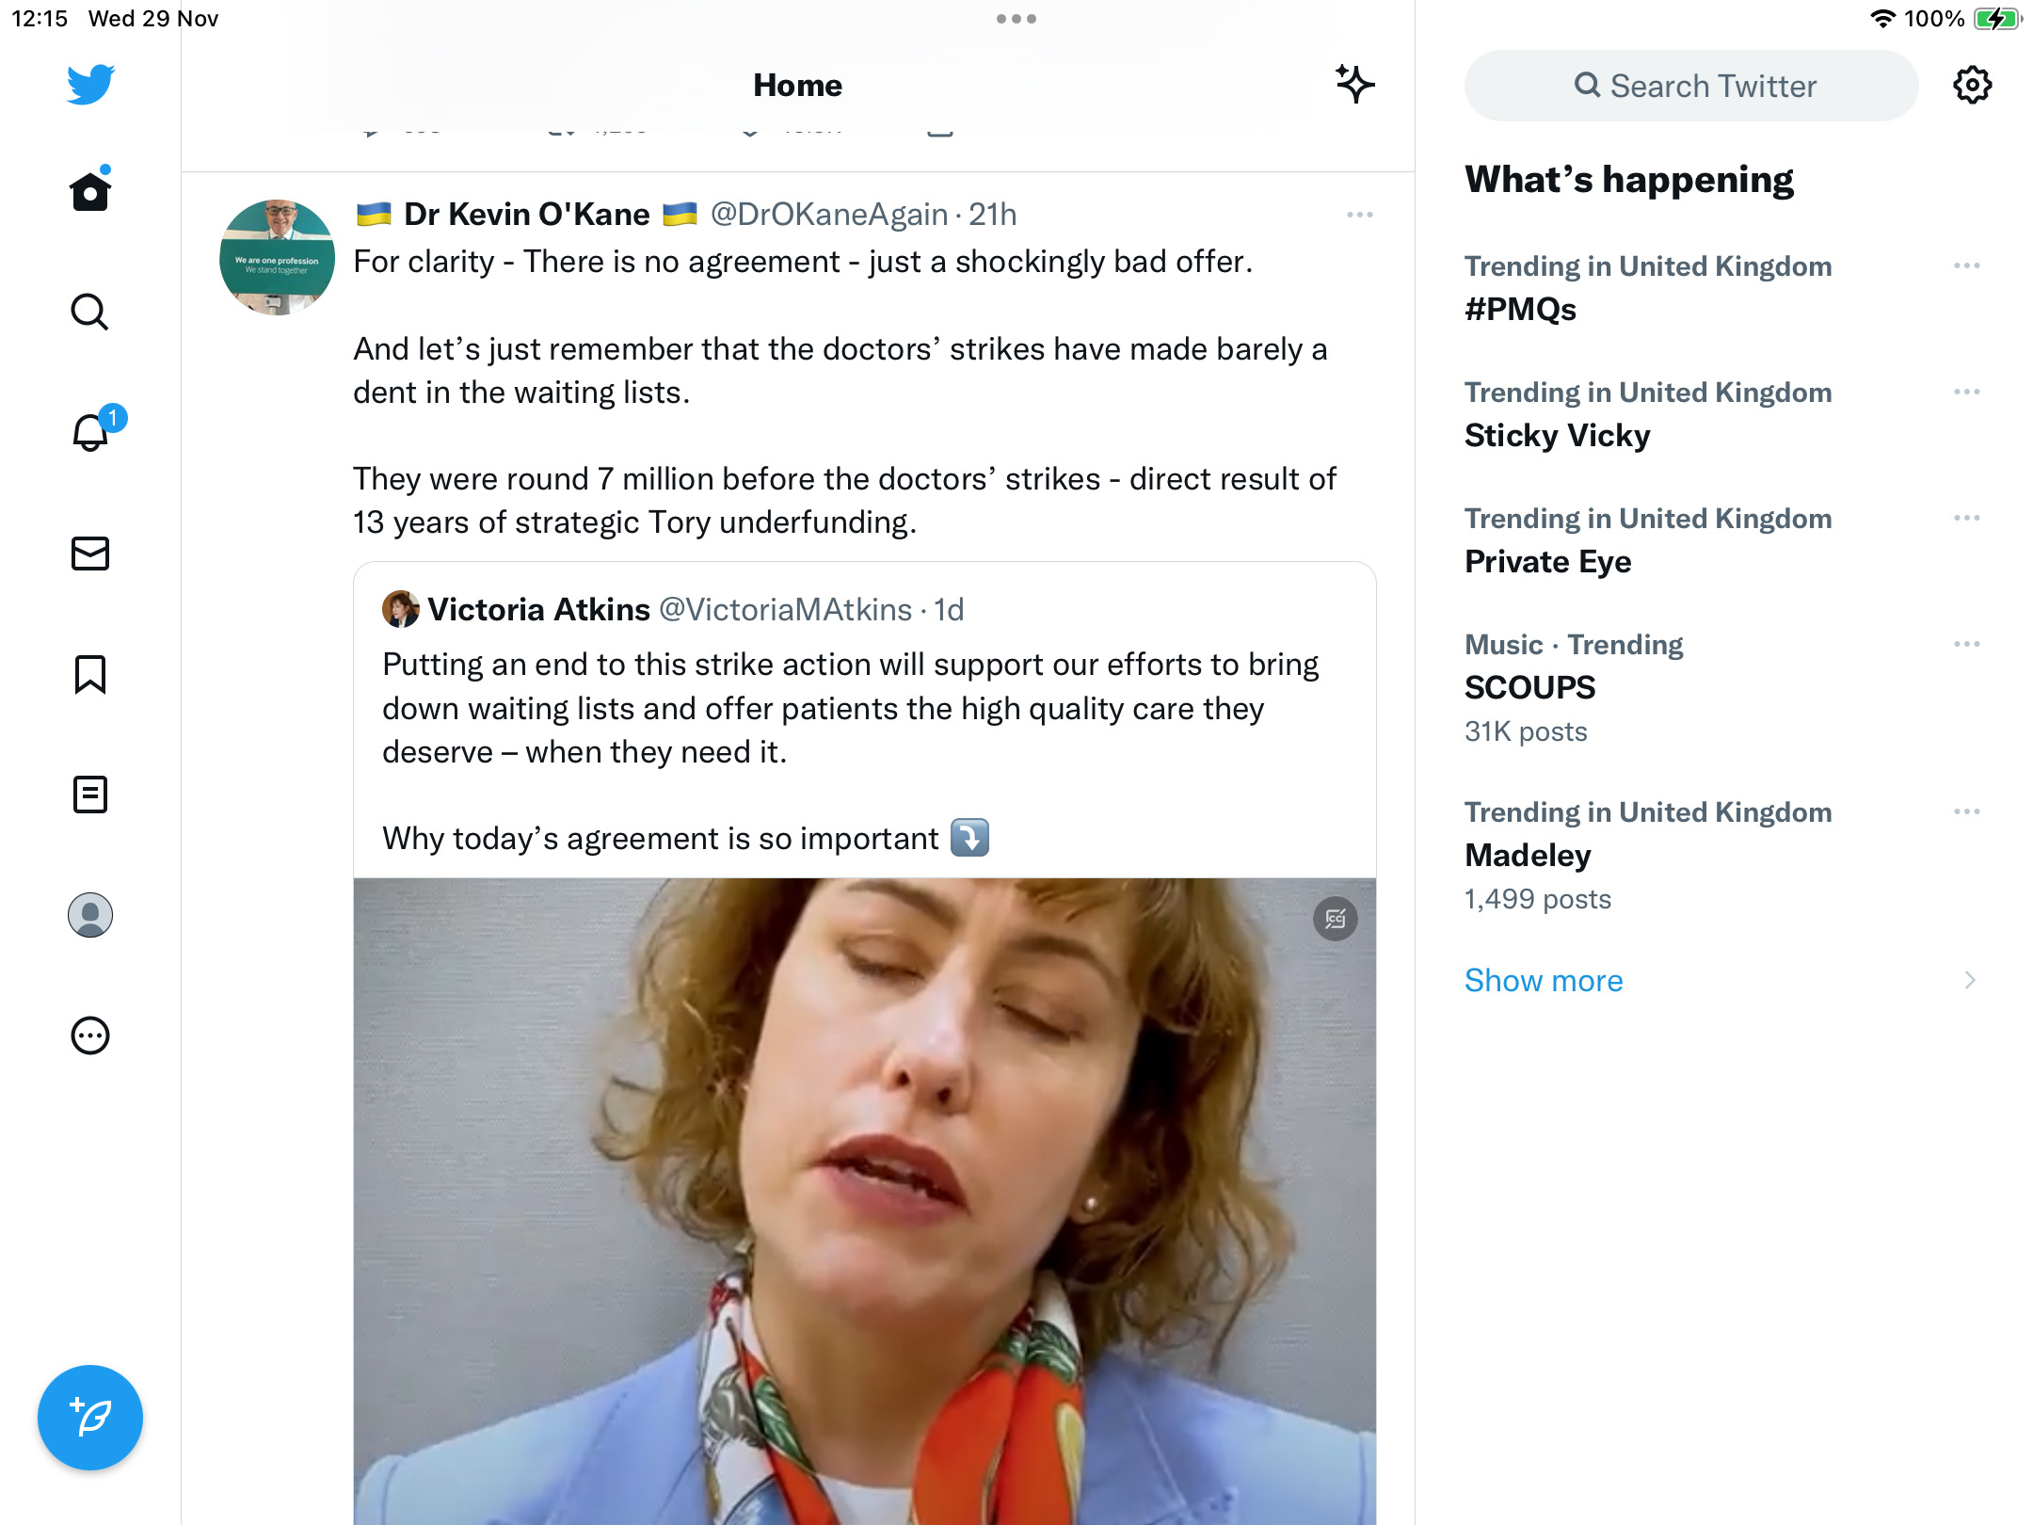Open Messages envelope icon
The width and height of the screenshot is (2033, 1525).
click(90, 554)
